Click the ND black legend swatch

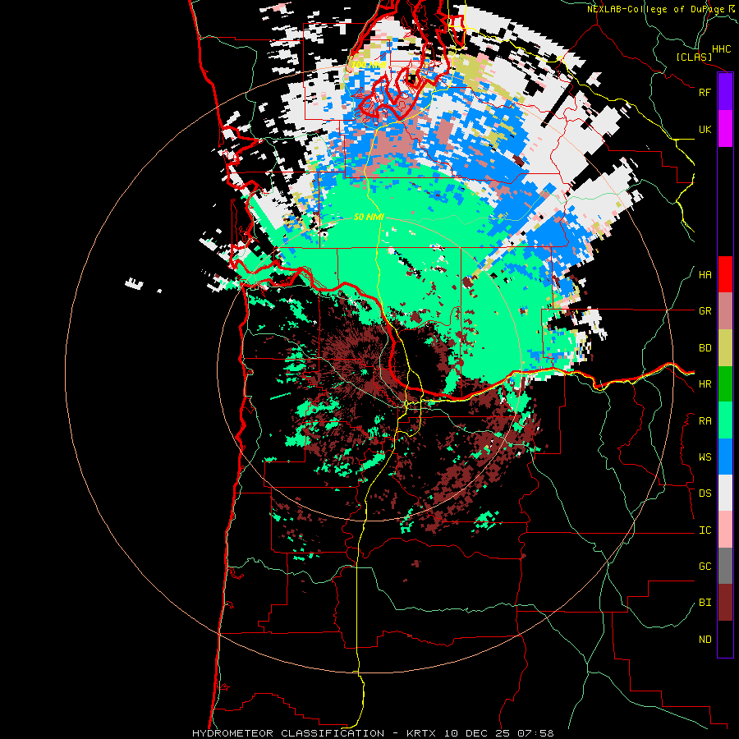point(725,639)
